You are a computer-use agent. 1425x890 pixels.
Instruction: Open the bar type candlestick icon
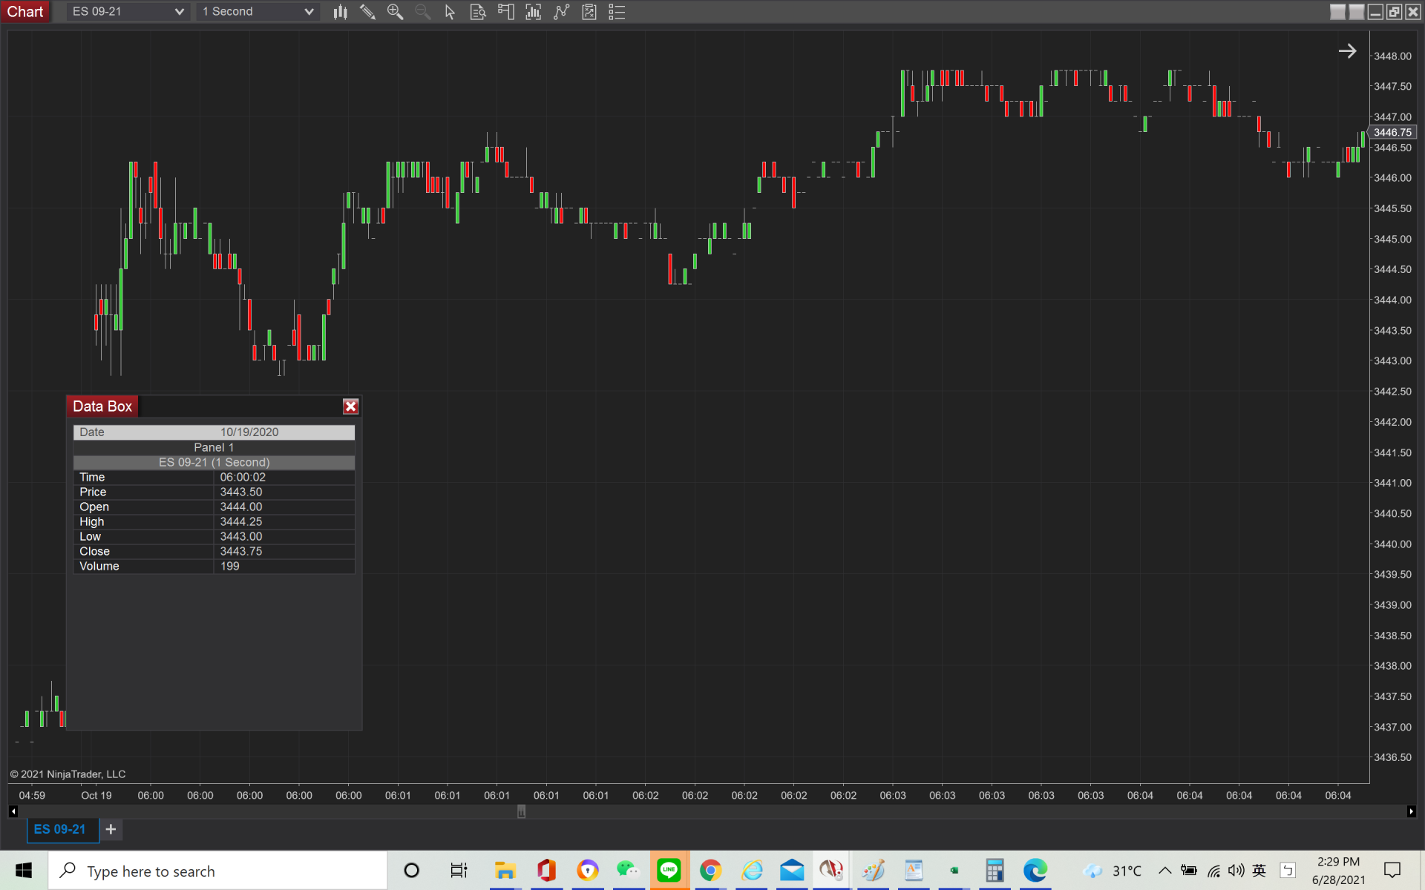point(340,12)
